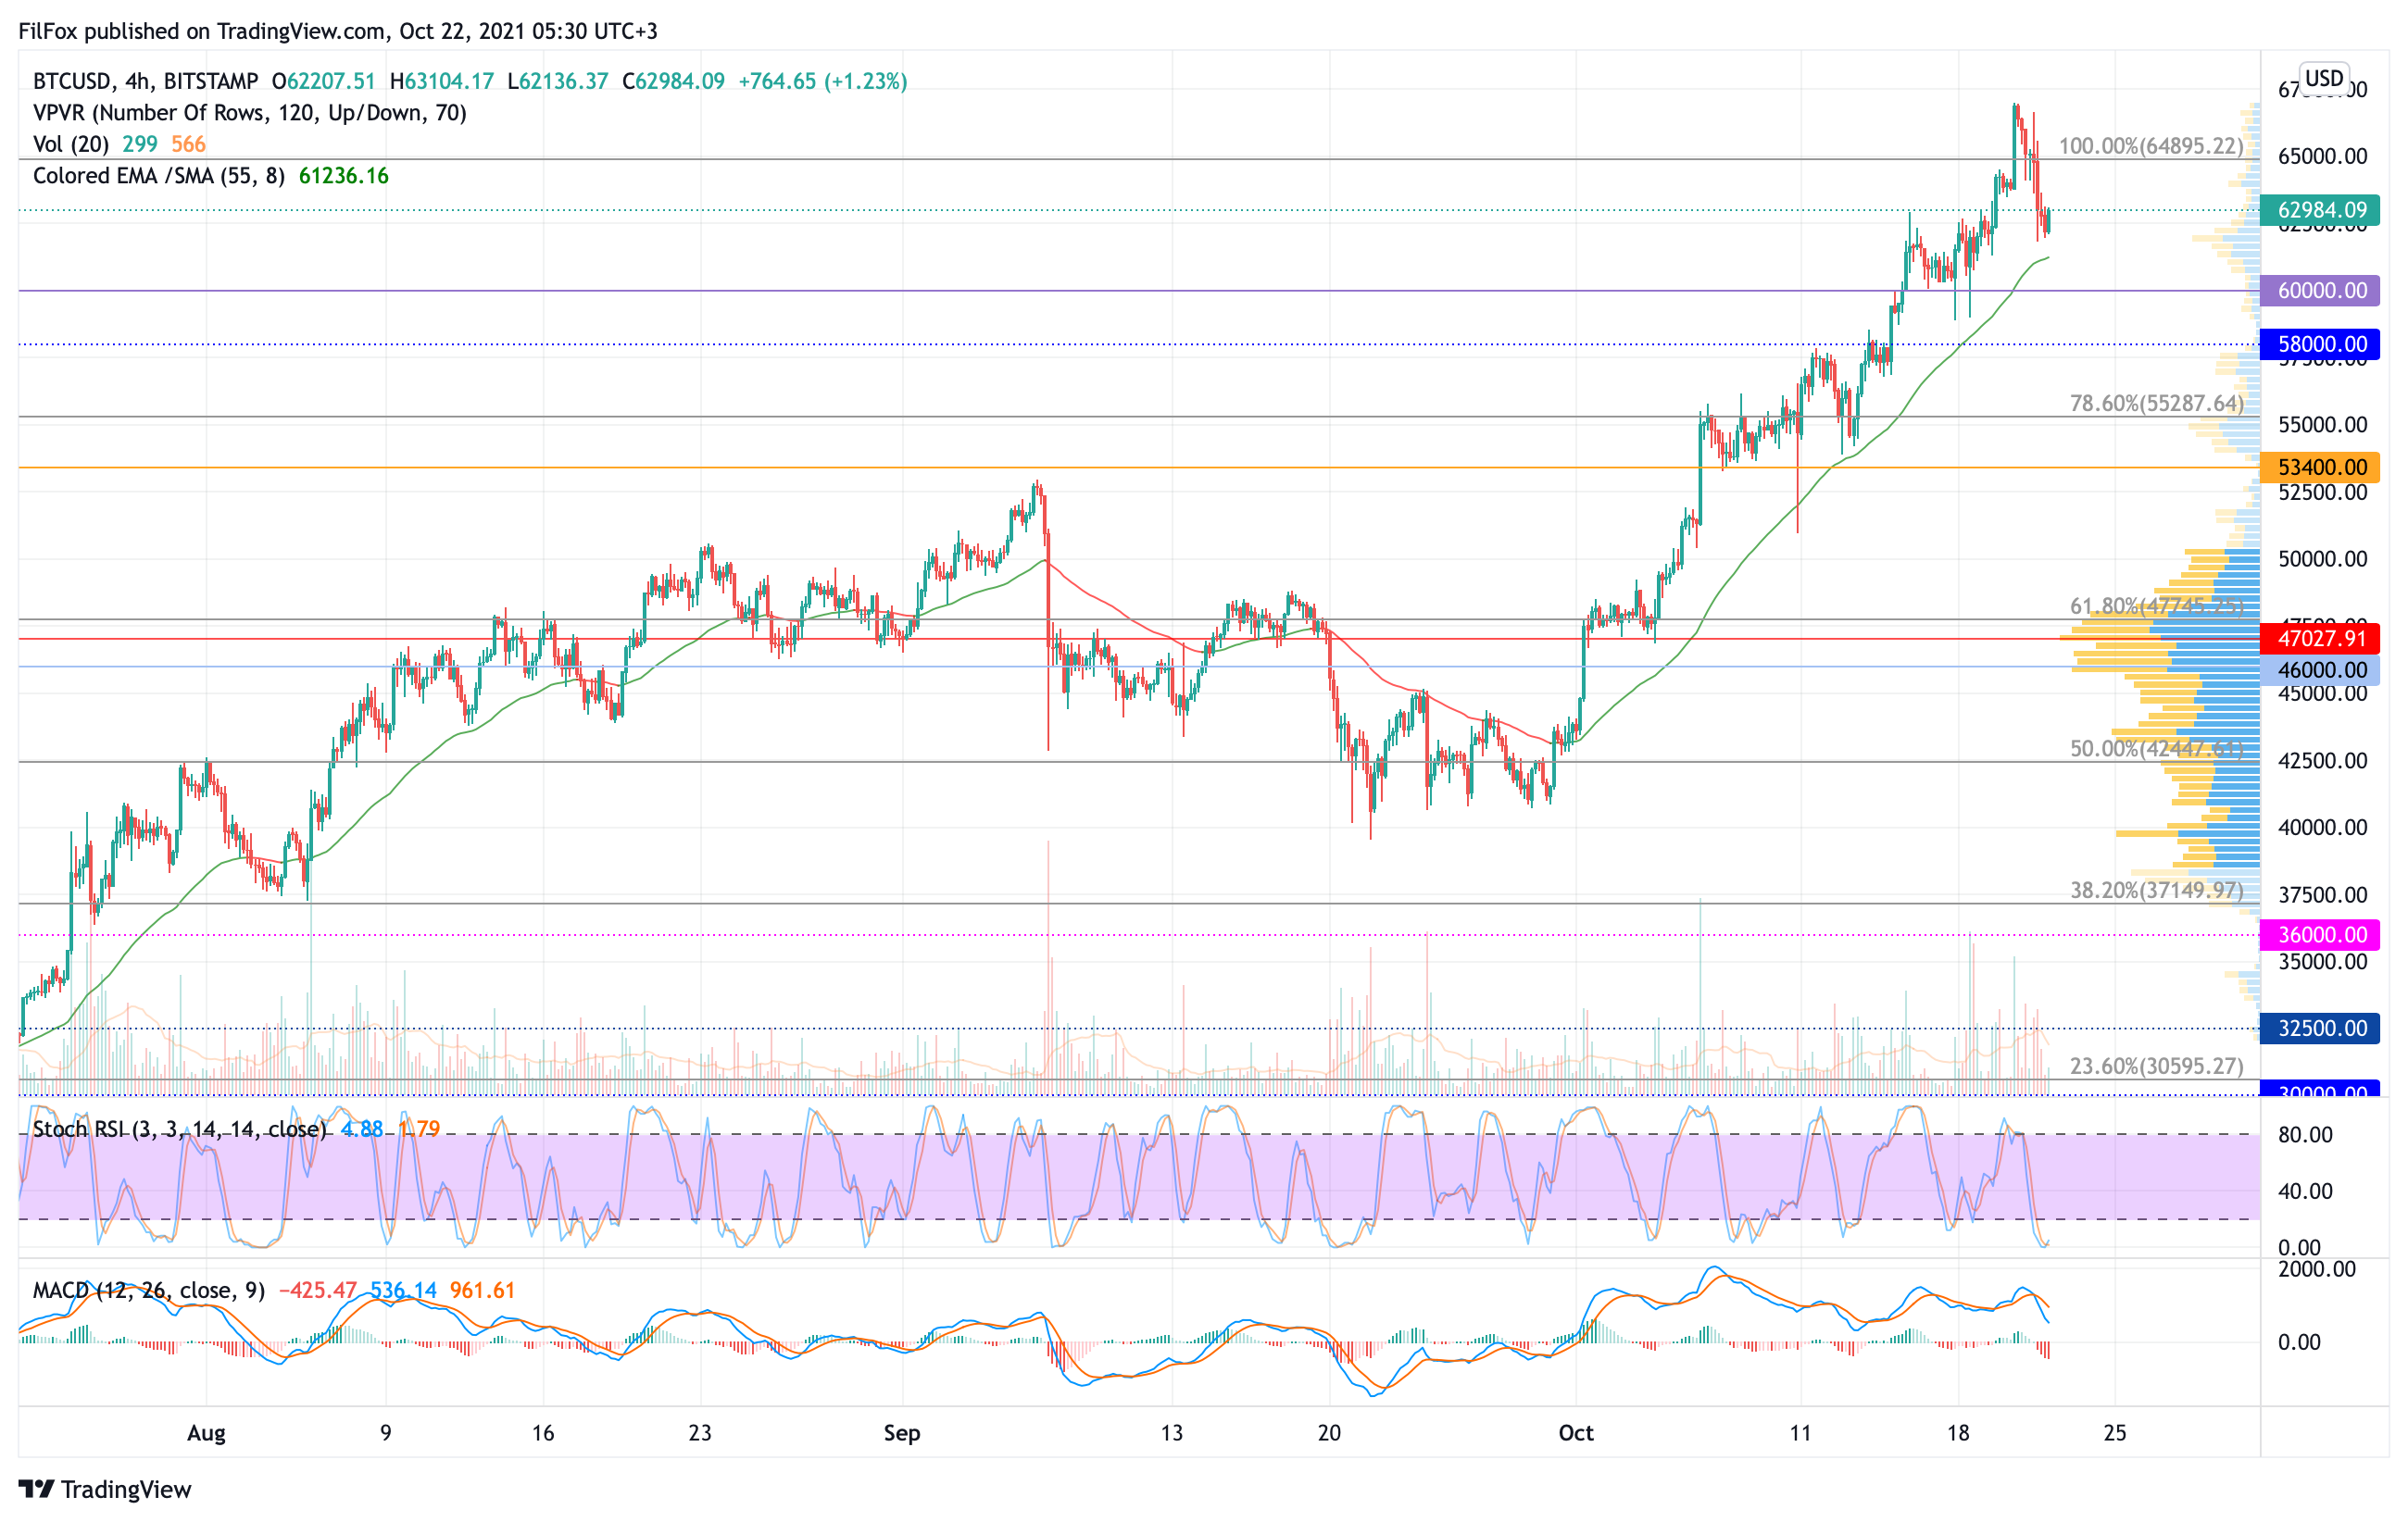Click the 78.60%(55287.64) Fibonacci label

[2156, 404]
